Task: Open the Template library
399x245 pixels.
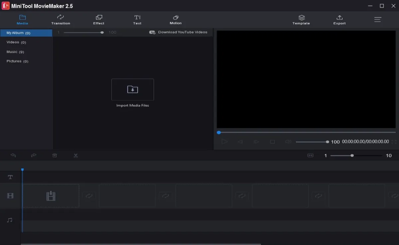Action: click(301, 20)
